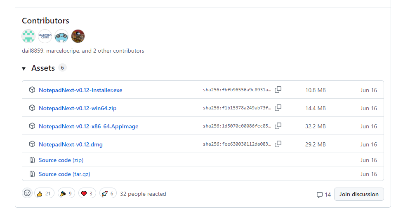Click the Assets count badge 6
The image size is (396, 211).
point(62,68)
